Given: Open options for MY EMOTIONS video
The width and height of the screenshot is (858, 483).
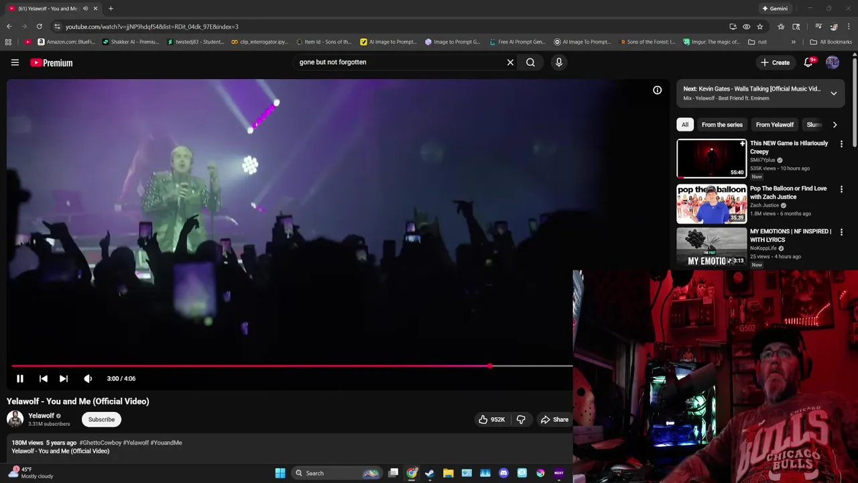Looking at the screenshot, I should coord(841,232).
